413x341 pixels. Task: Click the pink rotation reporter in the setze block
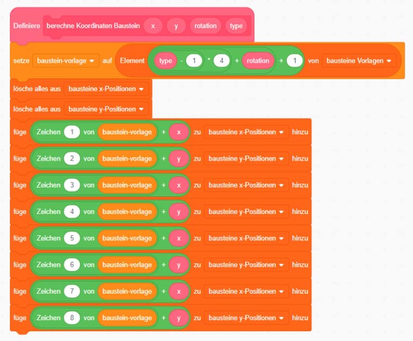[x=258, y=61]
